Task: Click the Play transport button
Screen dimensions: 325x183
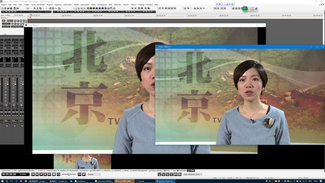Action: (41, 174)
